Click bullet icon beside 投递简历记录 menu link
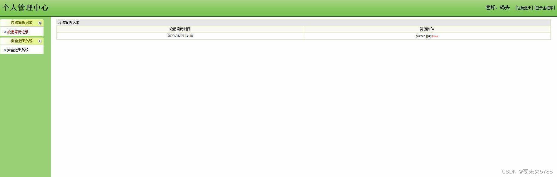Image resolution: width=557 pixels, height=177 pixels. tap(5, 32)
